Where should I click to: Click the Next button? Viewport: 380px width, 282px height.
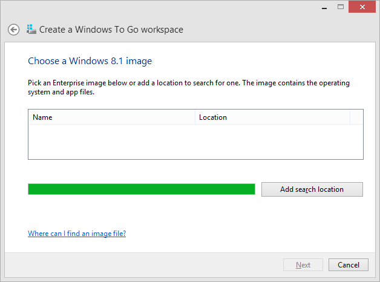tap(303, 265)
